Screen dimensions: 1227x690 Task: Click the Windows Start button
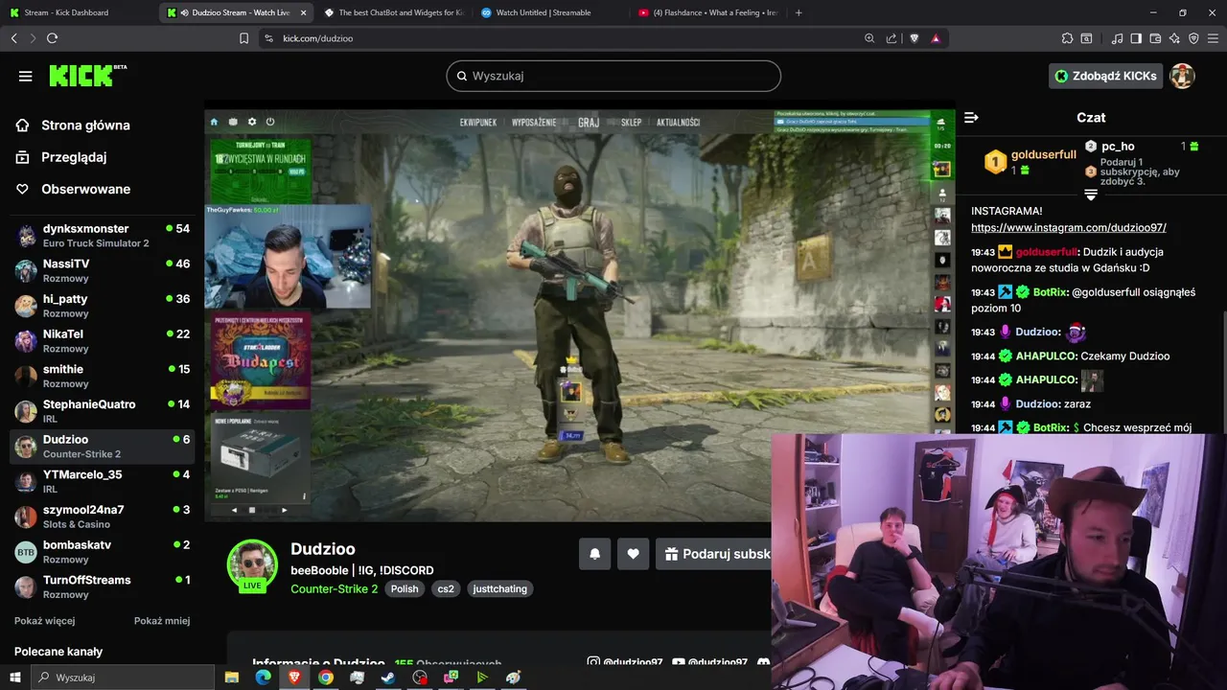[x=15, y=678]
